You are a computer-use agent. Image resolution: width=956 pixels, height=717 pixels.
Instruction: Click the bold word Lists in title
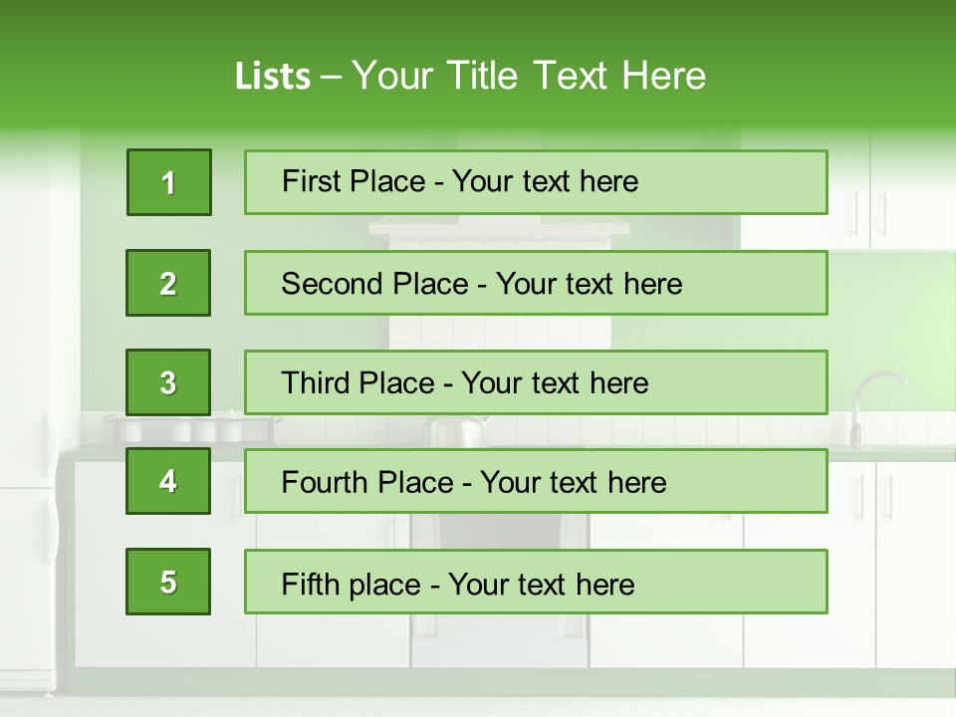click(x=273, y=76)
